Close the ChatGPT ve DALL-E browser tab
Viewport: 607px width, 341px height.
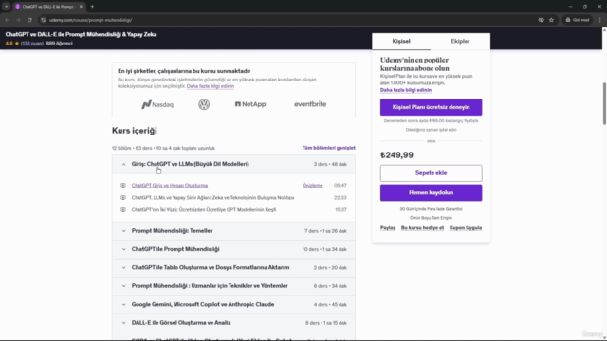81,7
